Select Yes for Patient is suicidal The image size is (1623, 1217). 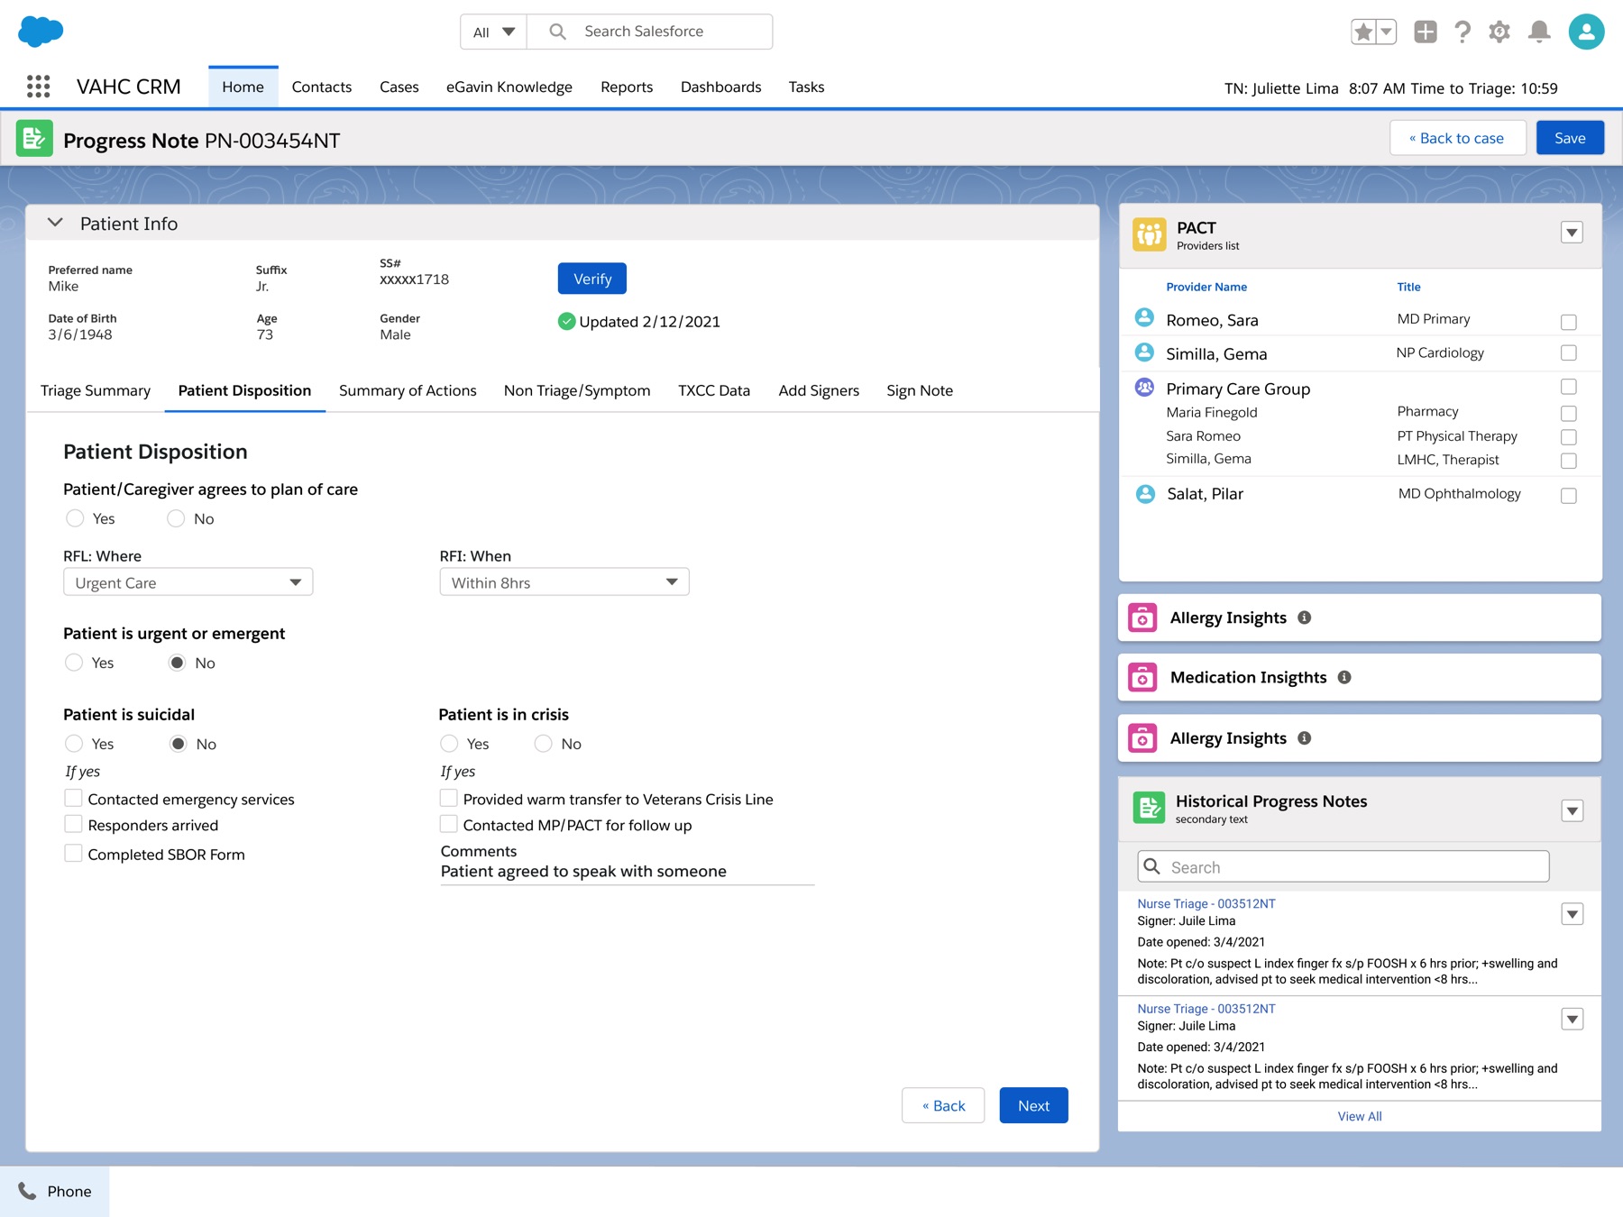(74, 744)
